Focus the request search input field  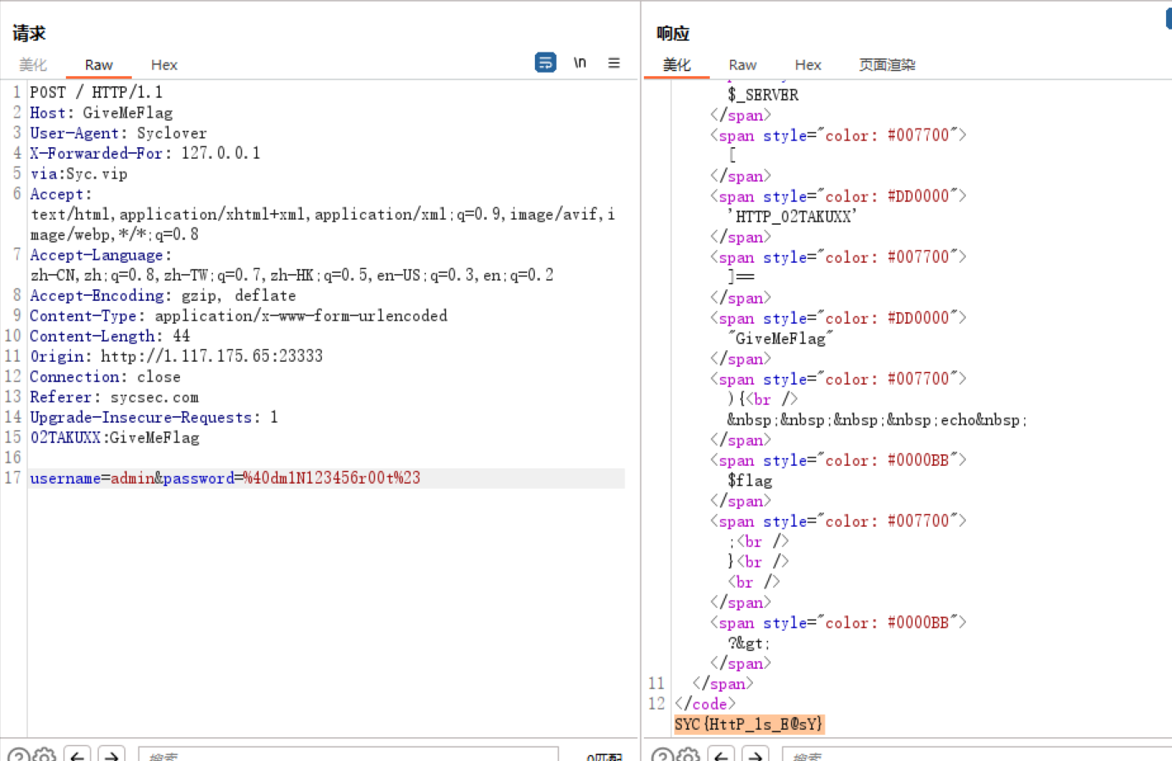tap(348, 754)
